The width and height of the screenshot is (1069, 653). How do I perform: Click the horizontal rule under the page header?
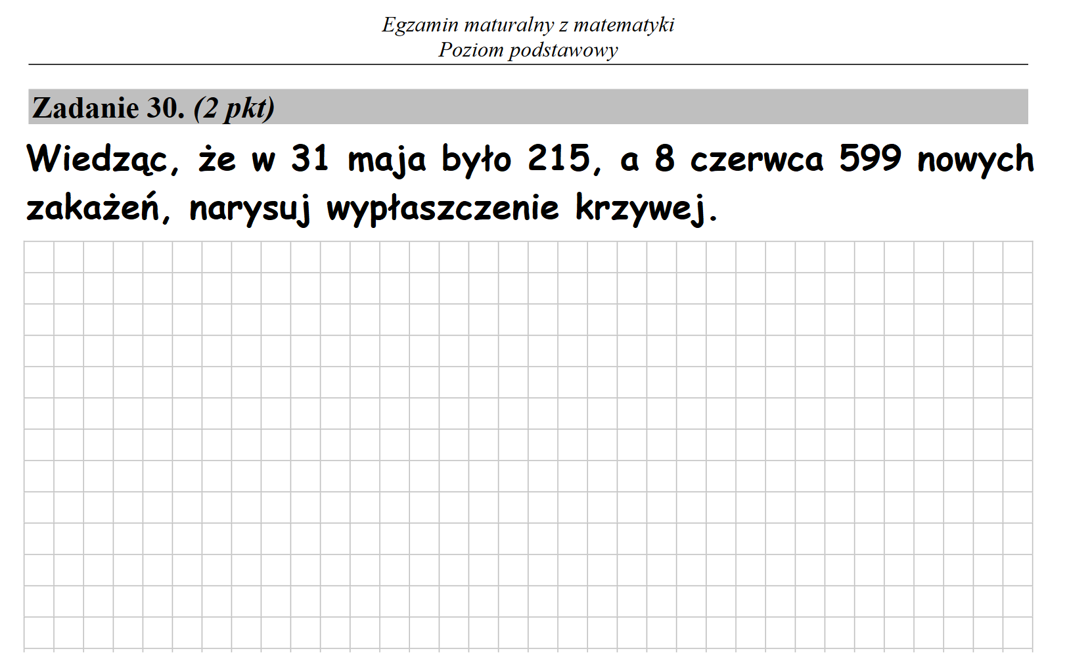tap(528, 64)
